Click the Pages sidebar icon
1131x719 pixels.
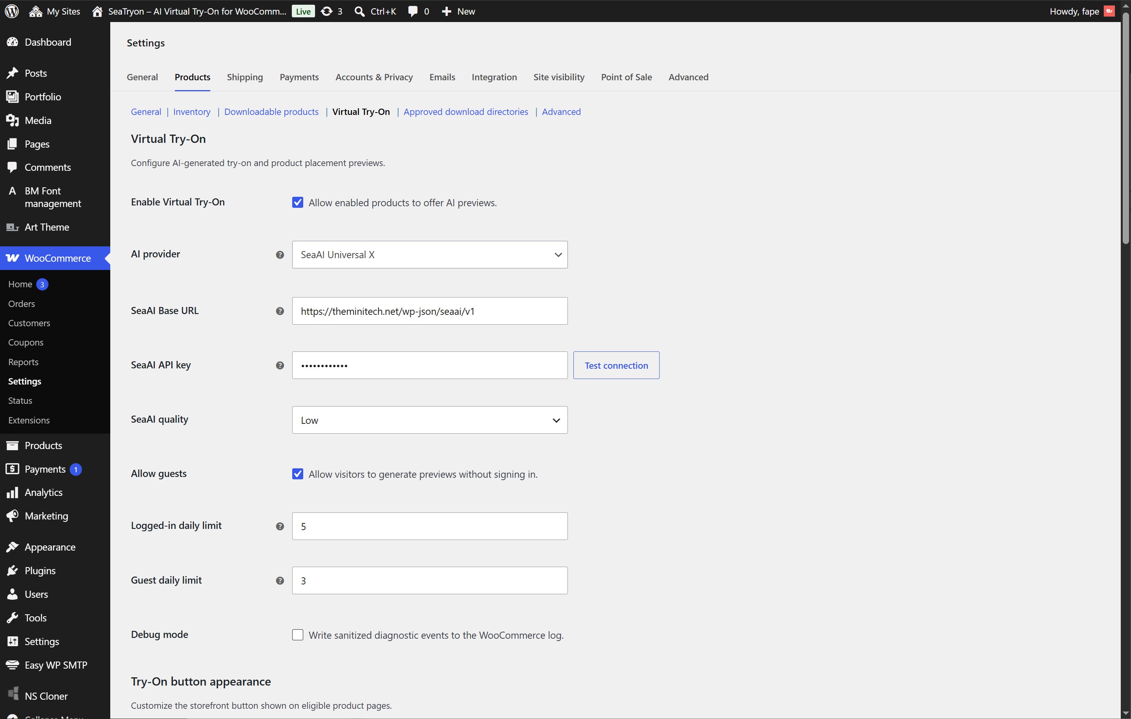13,144
